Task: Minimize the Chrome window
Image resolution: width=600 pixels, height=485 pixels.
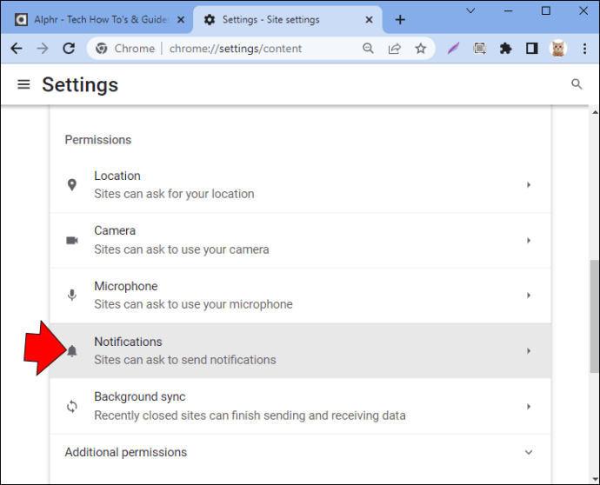Action: (x=508, y=10)
